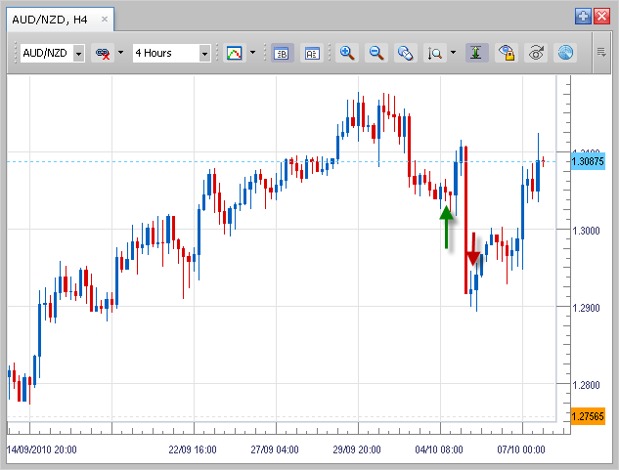Click the 22/09 16:00 time label
Screen dimensions: 619x470
pyautogui.click(x=193, y=449)
